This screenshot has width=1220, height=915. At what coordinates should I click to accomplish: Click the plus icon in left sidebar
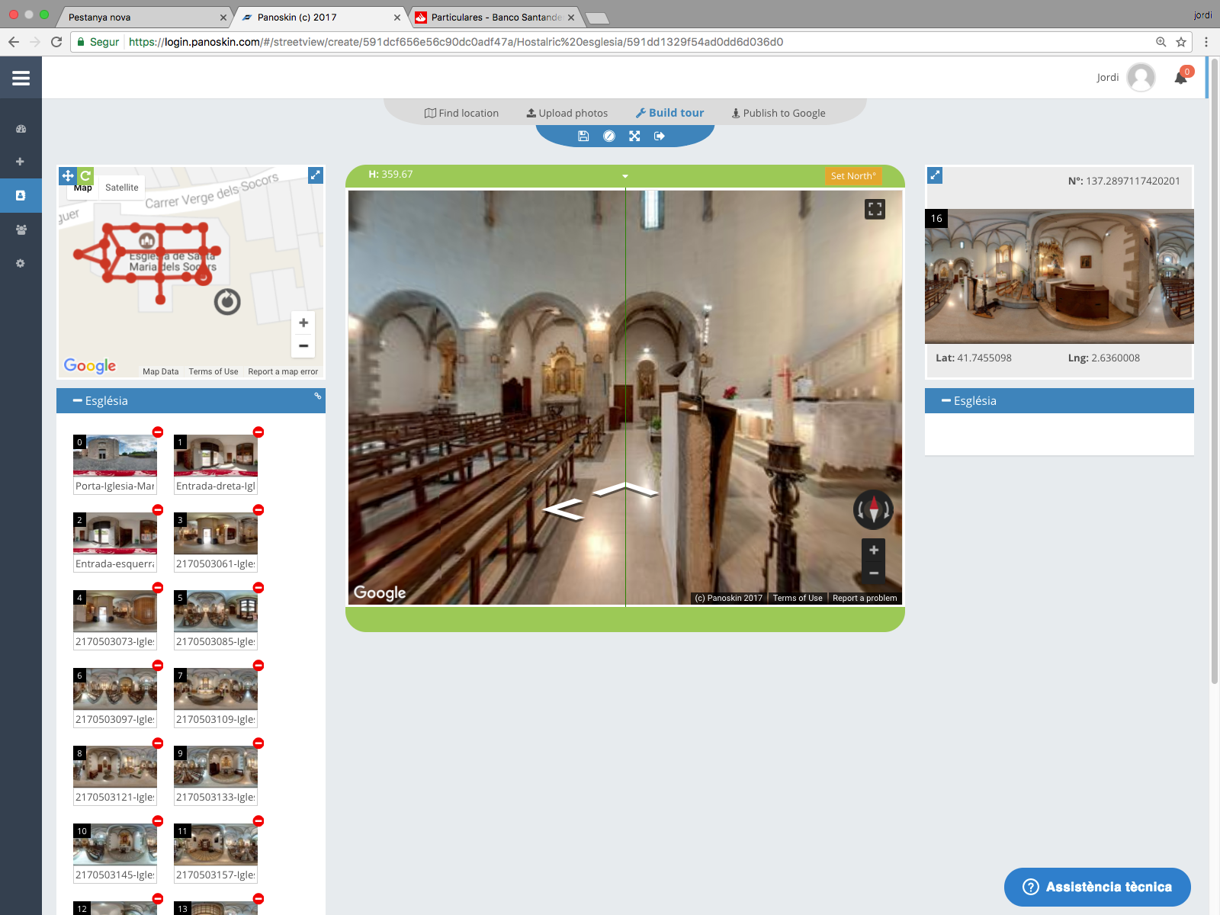21,162
